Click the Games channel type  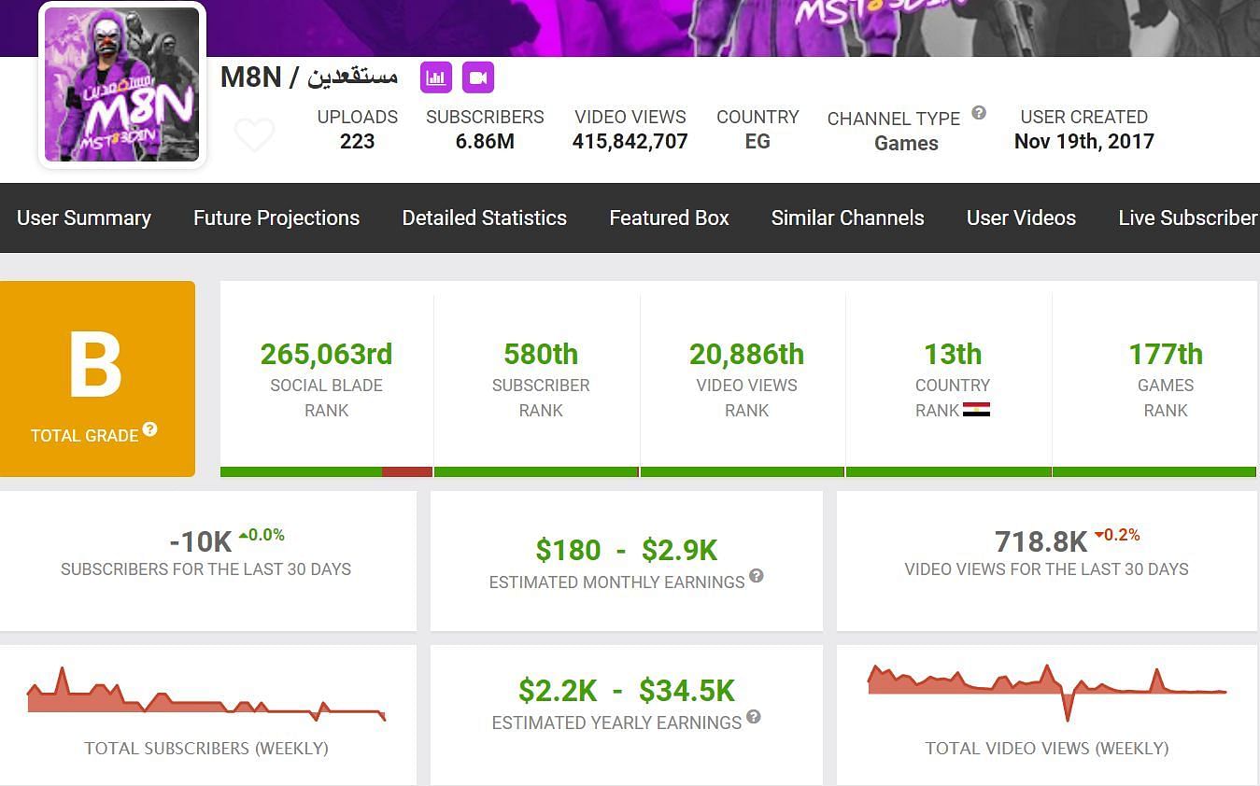pyautogui.click(x=906, y=143)
